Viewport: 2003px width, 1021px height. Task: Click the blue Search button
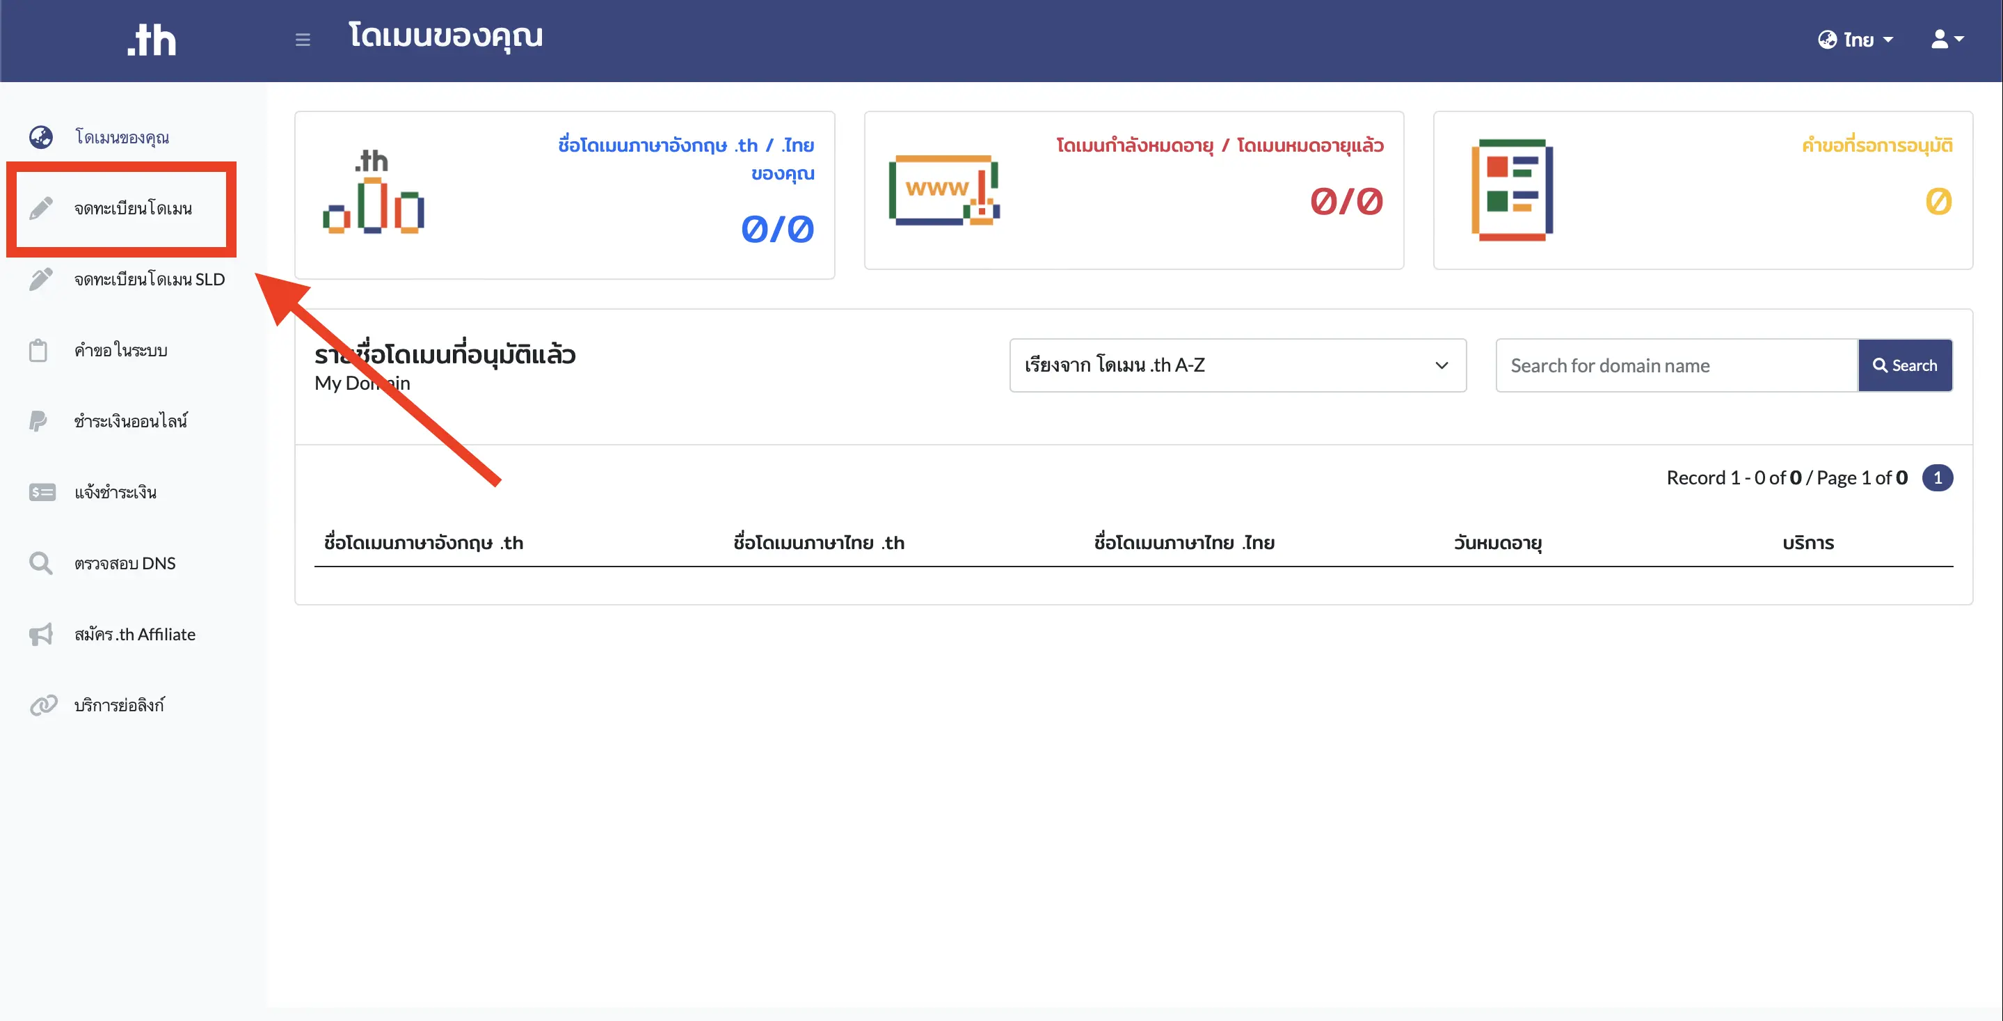click(x=1904, y=365)
